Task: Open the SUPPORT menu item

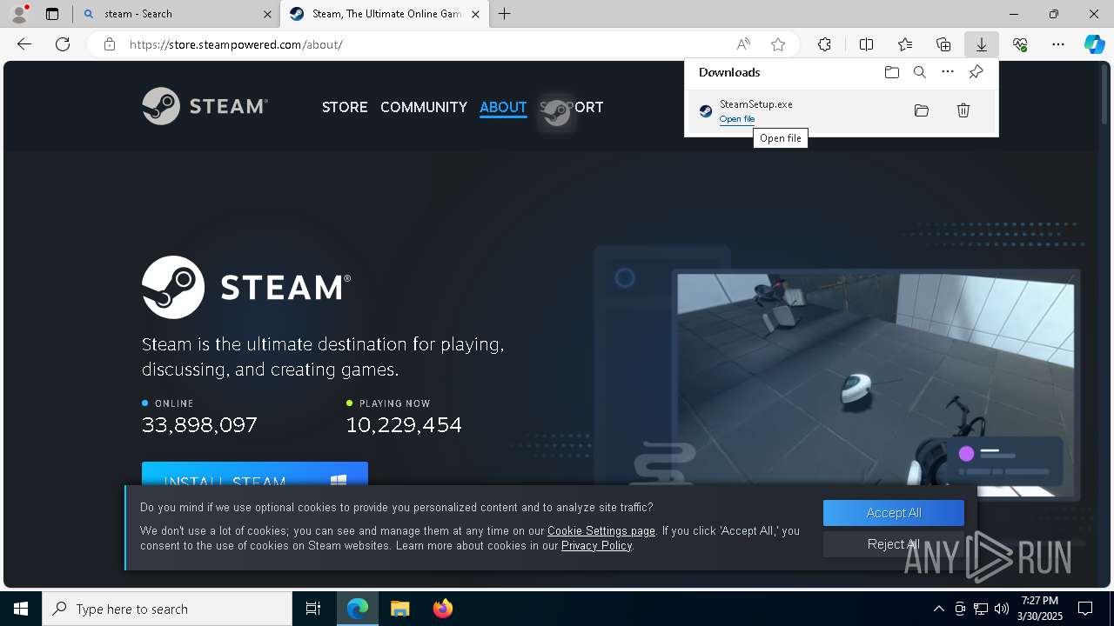Action: (x=571, y=107)
